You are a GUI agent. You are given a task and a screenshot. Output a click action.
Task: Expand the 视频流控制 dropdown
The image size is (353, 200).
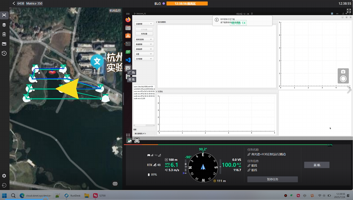(144, 39)
